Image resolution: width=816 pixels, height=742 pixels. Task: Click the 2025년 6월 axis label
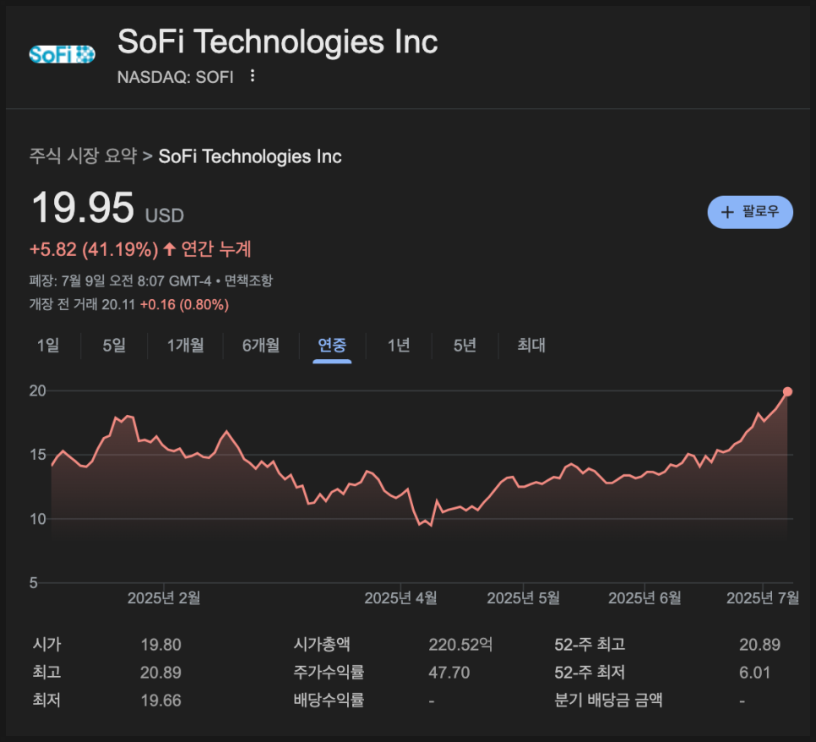(x=645, y=597)
